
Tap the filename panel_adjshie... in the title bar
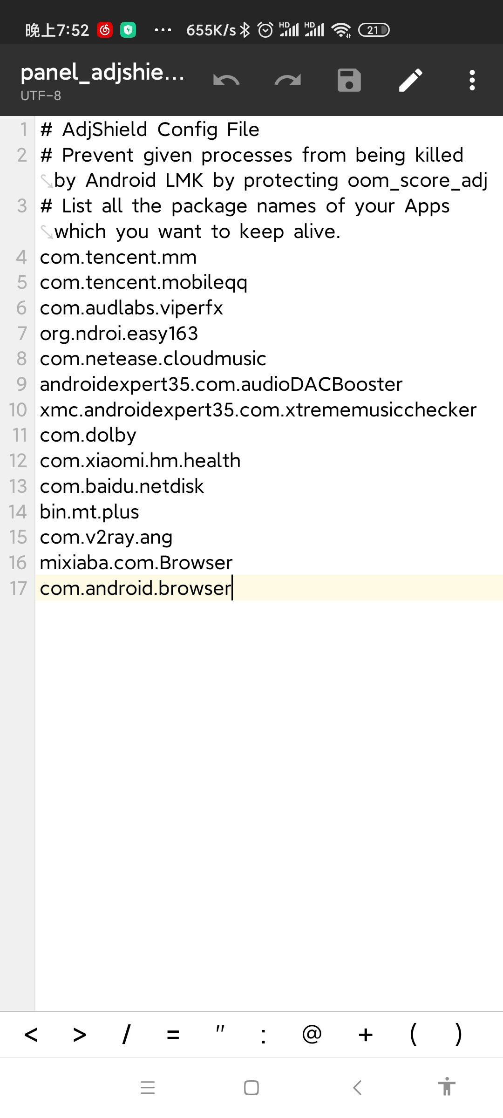[x=102, y=72]
